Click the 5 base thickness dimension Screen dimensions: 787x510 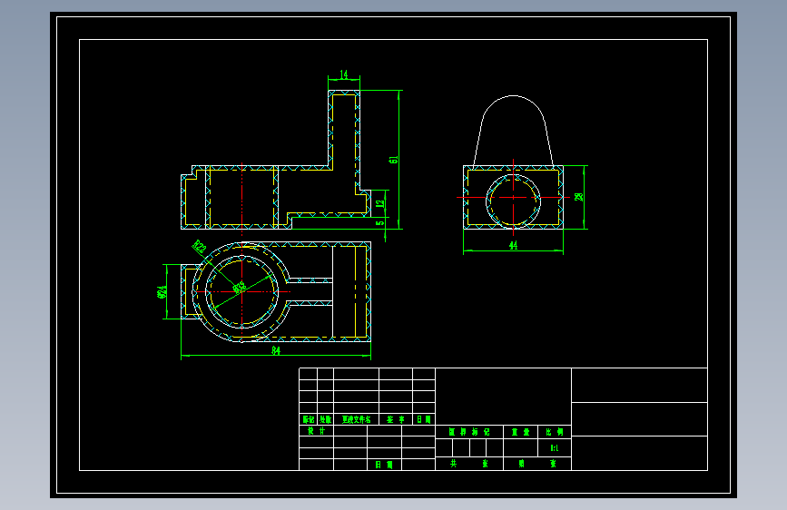tap(380, 222)
